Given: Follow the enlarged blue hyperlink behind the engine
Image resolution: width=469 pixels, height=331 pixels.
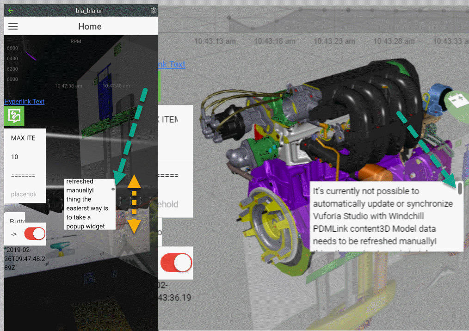Looking at the screenshot, I should click(x=171, y=65).
